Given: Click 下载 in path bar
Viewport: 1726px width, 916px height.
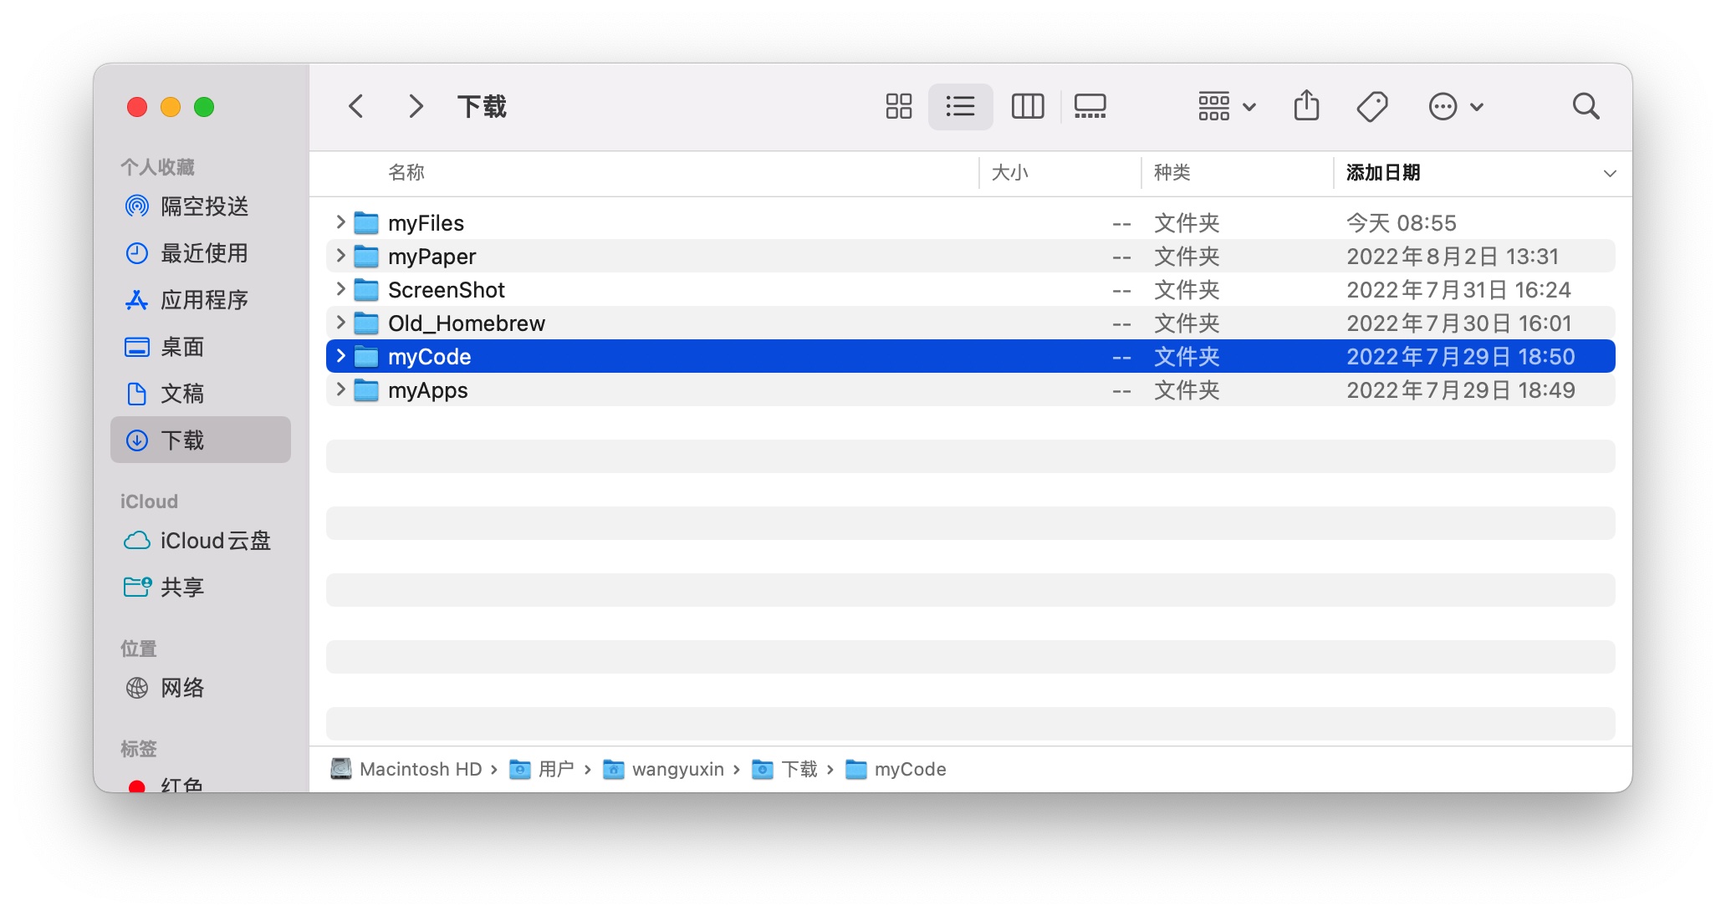Looking at the screenshot, I should 784,769.
